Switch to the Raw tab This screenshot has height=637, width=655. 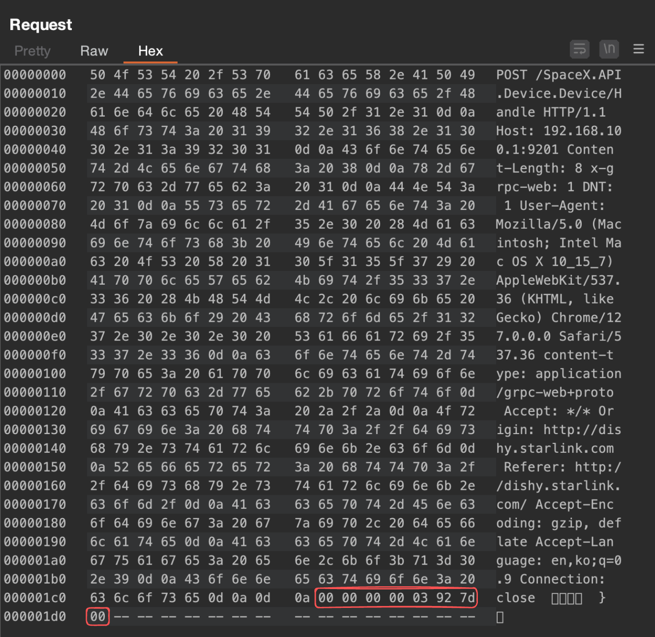(94, 51)
